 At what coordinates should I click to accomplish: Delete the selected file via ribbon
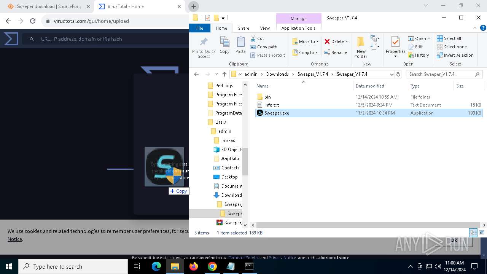coord(334,41)
